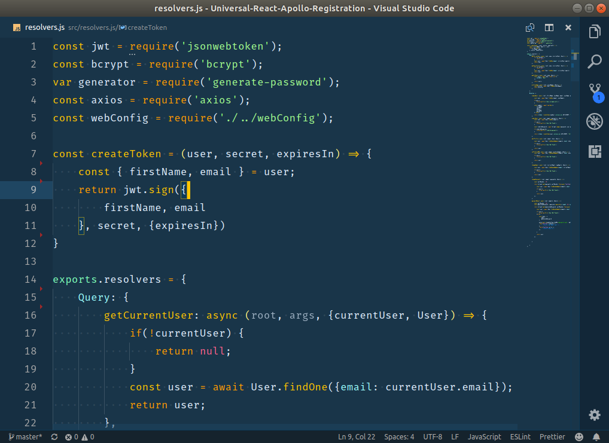
Task: Change language mode via JavaScript
Action: click(x=485, y=437)
